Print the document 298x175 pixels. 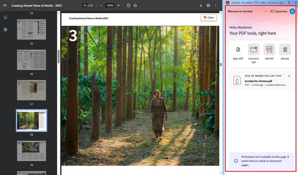pyautogui.click(x=208, y=6)
